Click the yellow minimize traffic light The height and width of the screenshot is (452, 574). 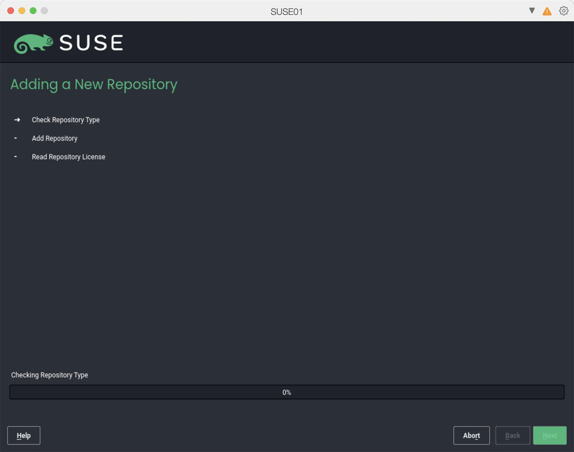(22, 11)
